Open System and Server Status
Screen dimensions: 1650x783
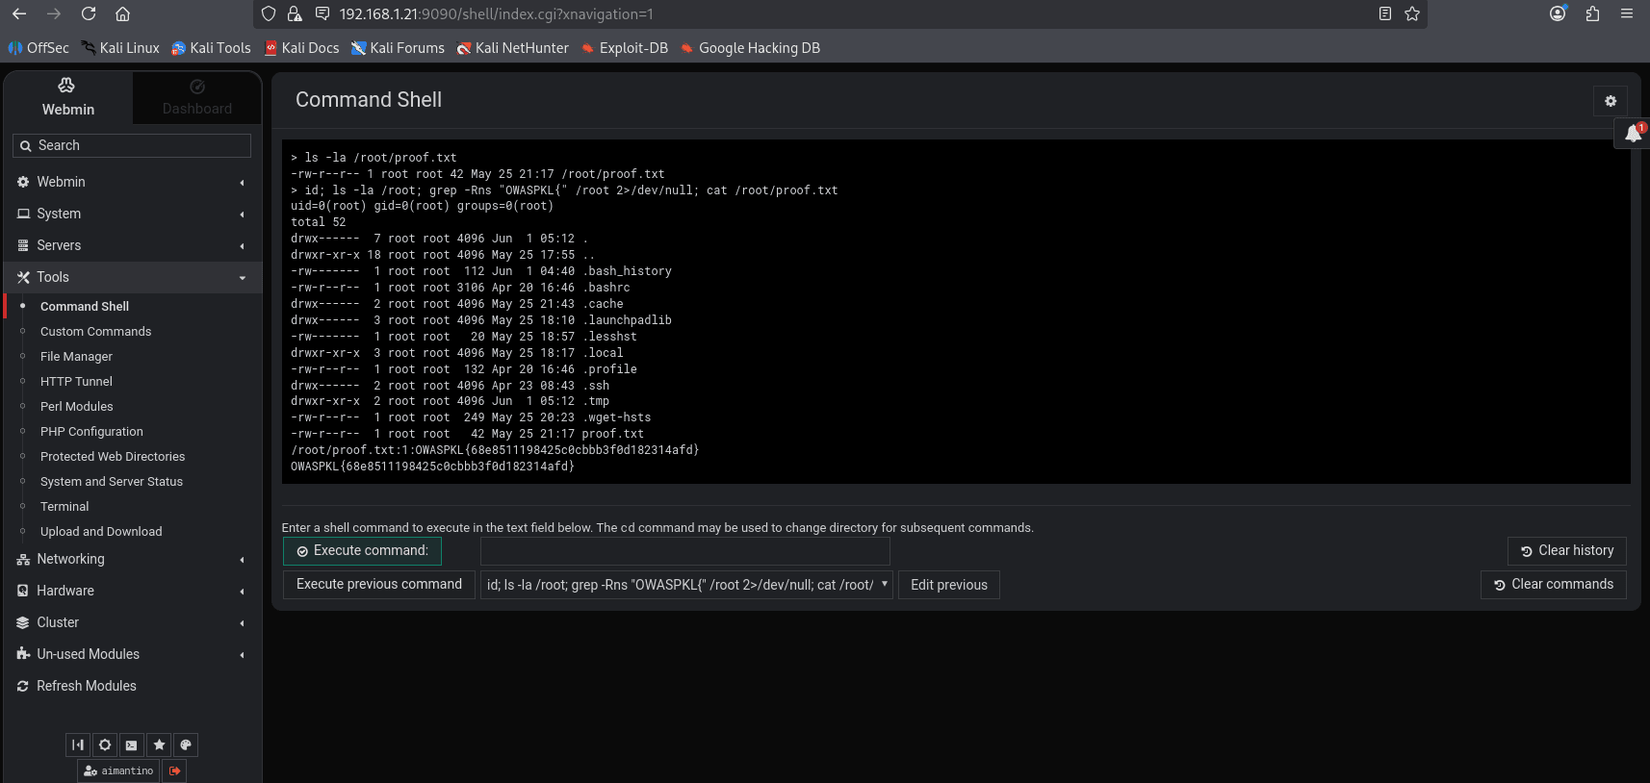coord(112,481)
